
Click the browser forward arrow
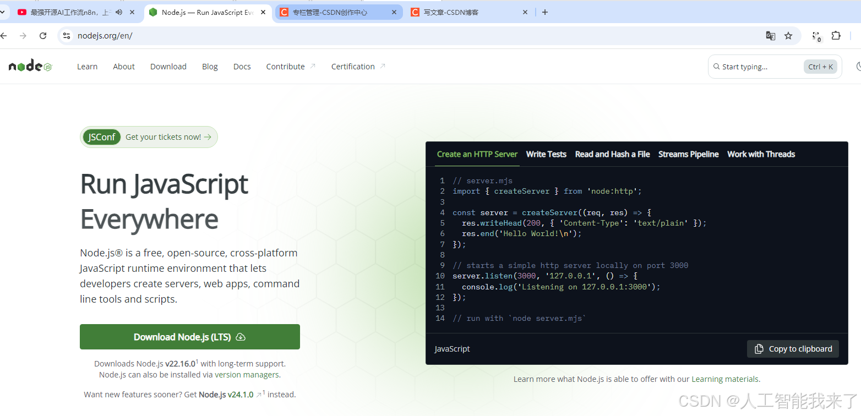click(x=23, y=36)
